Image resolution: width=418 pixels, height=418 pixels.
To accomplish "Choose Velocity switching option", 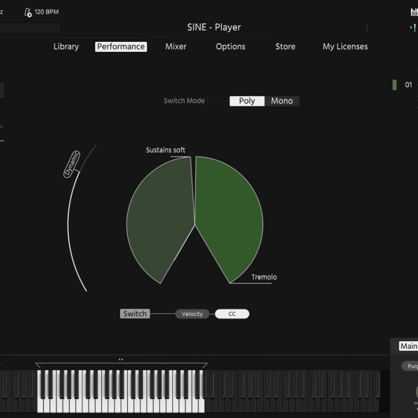I will tap(192, 314).
